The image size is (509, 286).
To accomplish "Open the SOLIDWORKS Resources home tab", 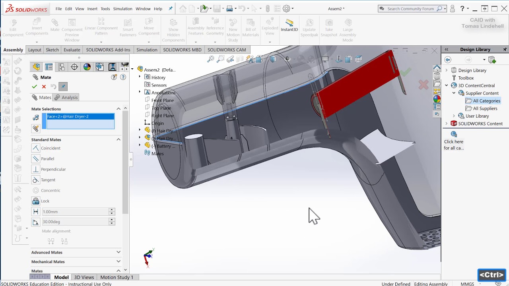I will (437, 68).
